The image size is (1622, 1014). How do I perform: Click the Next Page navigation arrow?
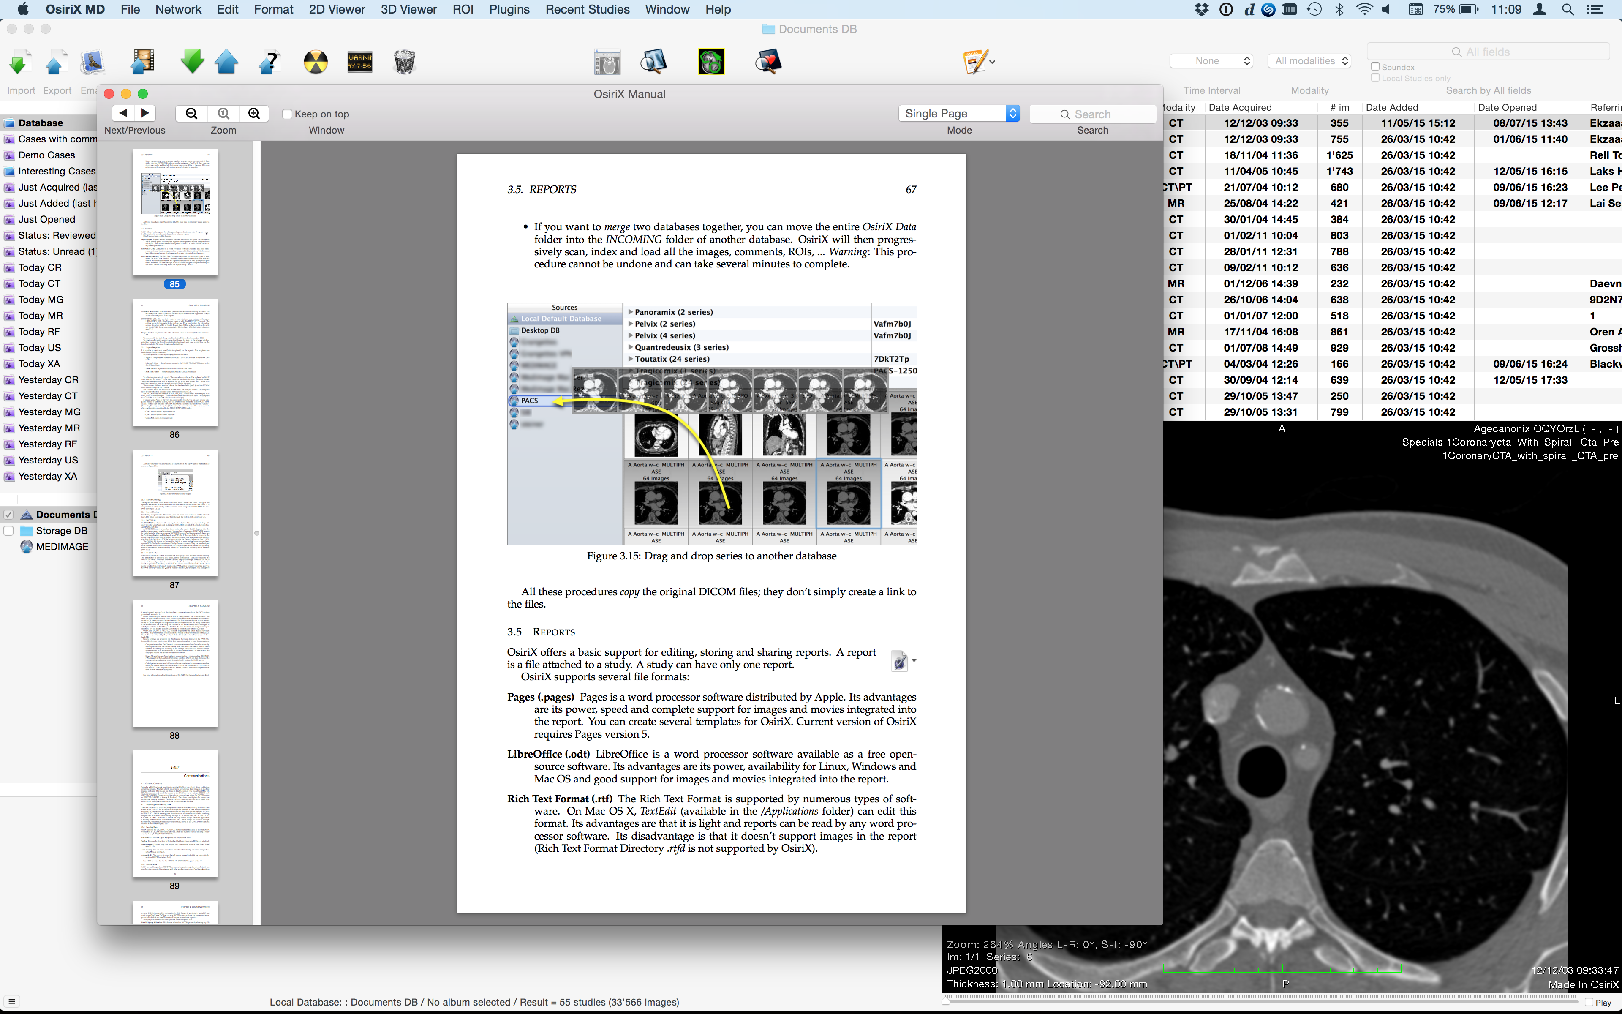click(145, 113)
